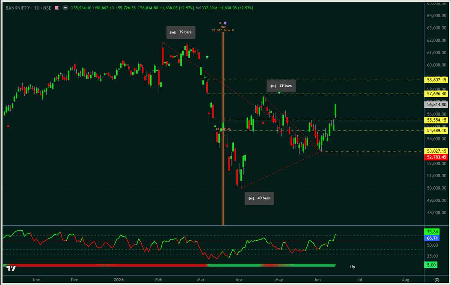The height and width of the screenshot is (285, 451).
Task: Click the yellow 58,807.15 price label
Action: [437, 80]
